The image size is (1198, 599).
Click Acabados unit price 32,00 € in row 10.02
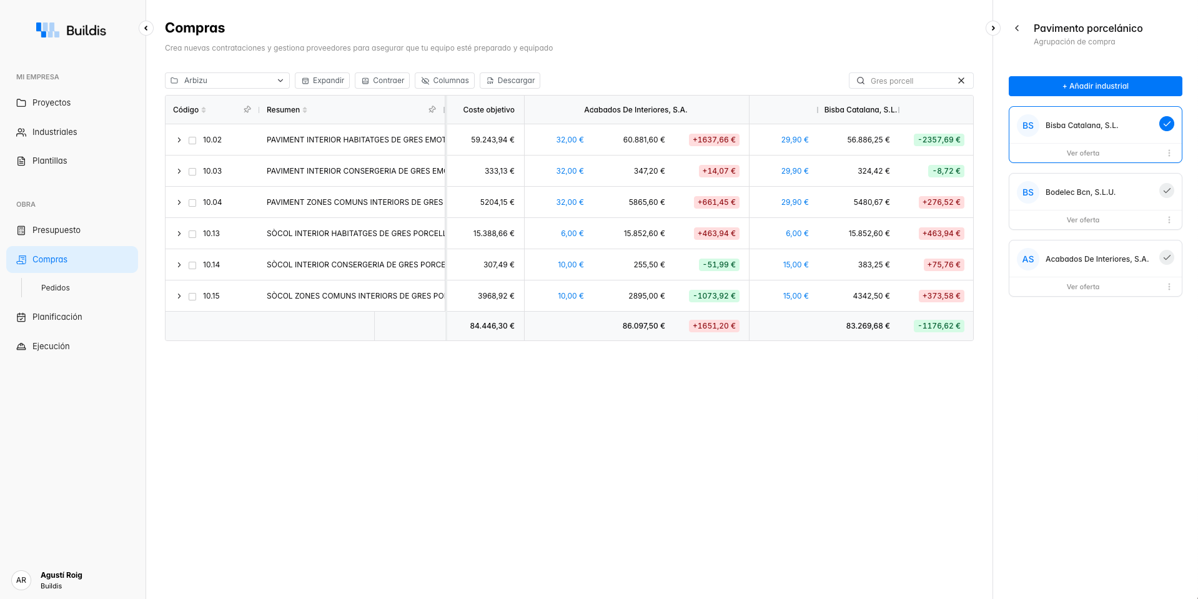(570, 140)
